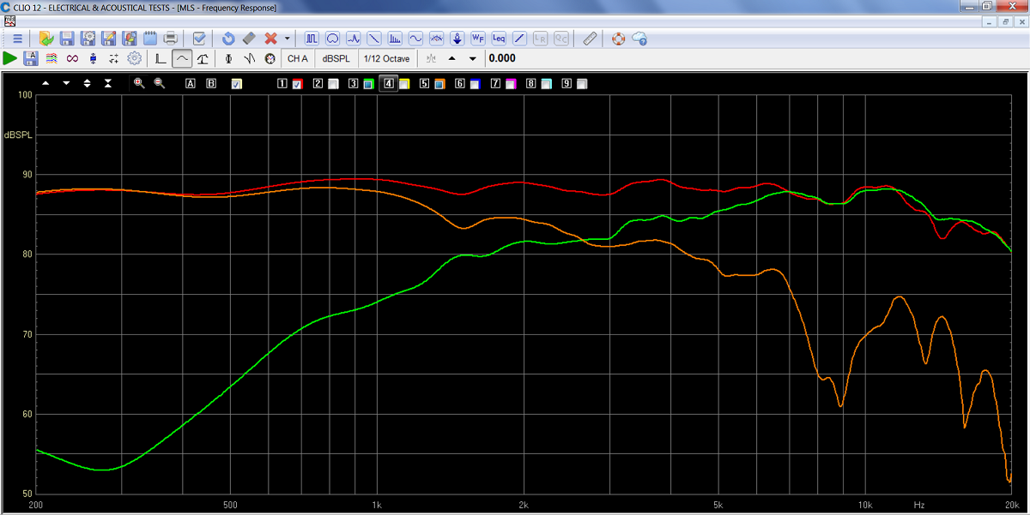1030x515 pixels.
Task: Toggle overlay 6 blue curve checkbox
Action: tap(475, 83)
